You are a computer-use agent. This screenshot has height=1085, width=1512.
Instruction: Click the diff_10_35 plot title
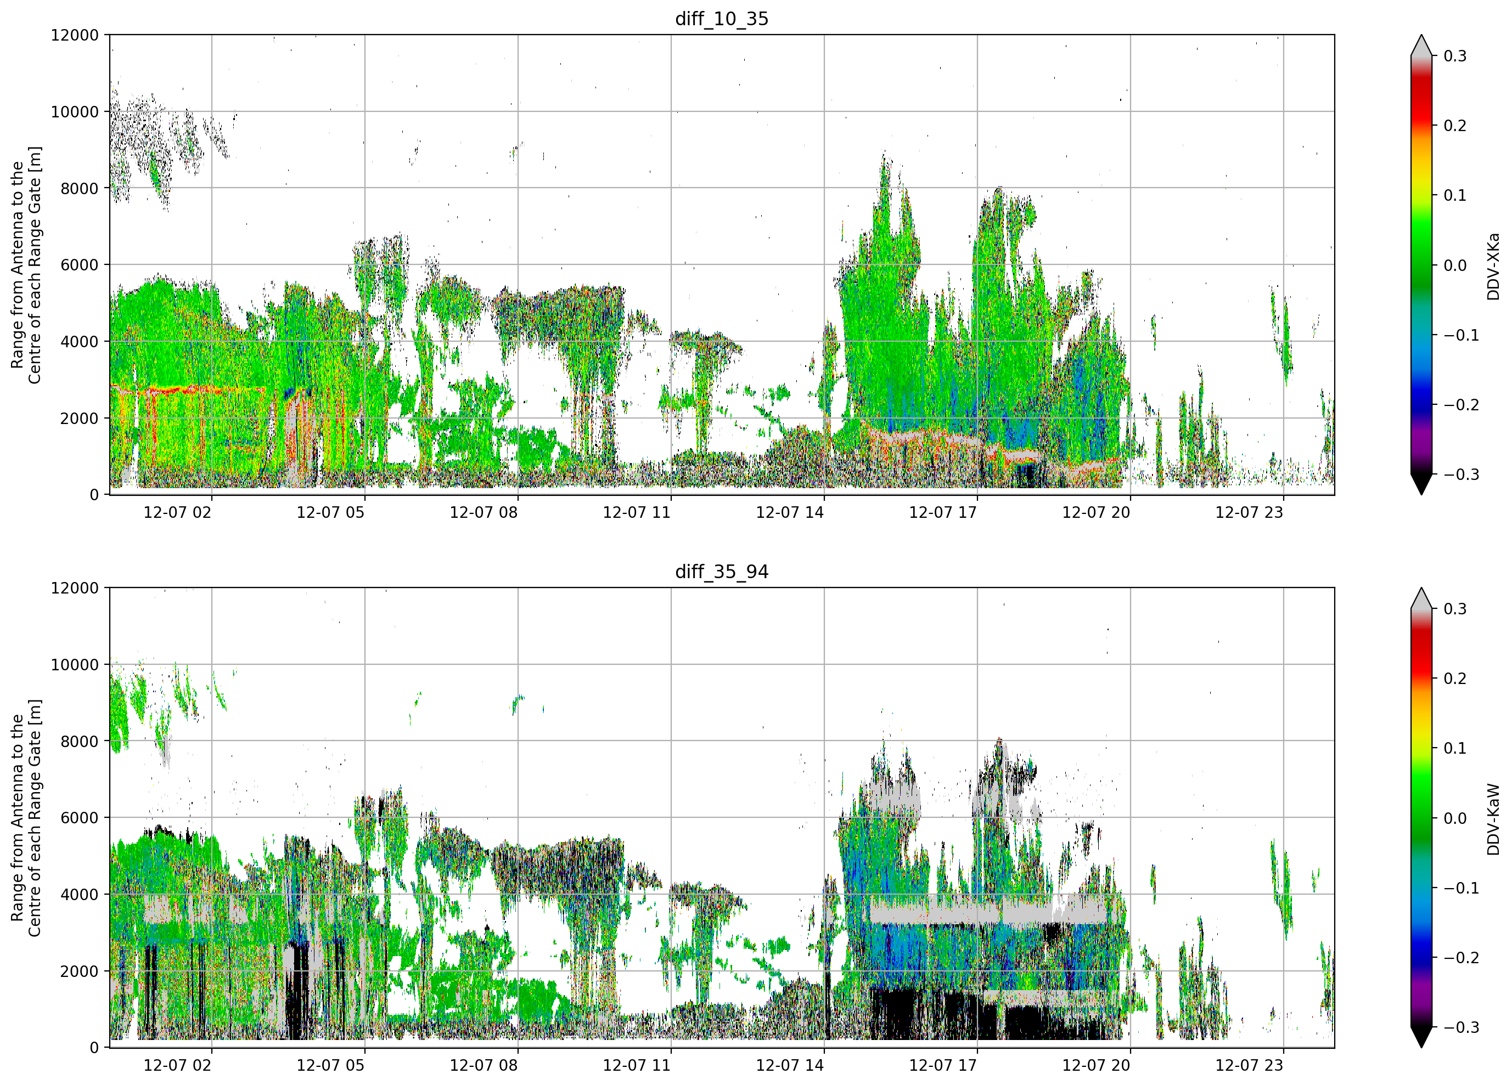coord(721,19)
